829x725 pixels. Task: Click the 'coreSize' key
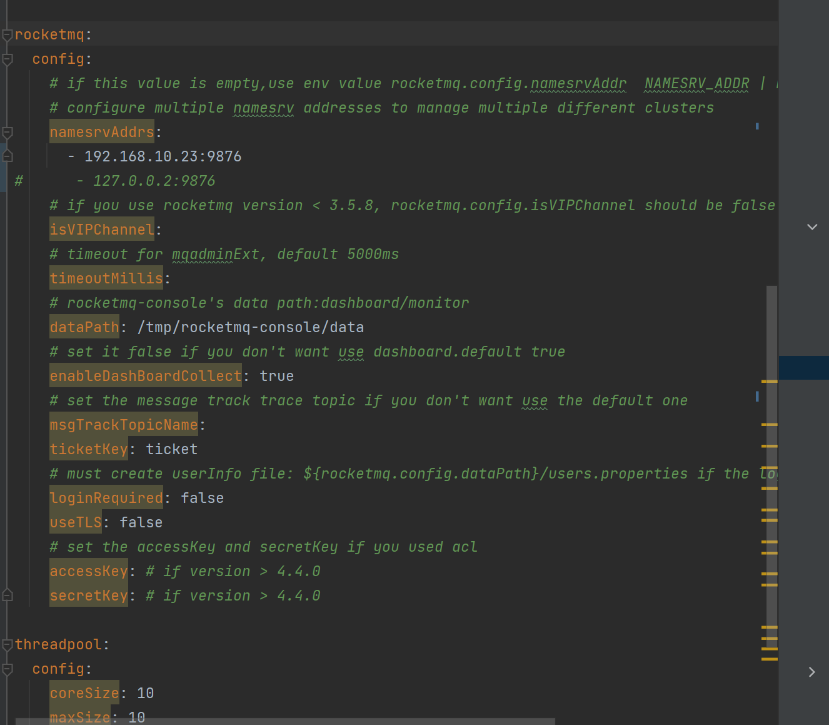point(84,693)
